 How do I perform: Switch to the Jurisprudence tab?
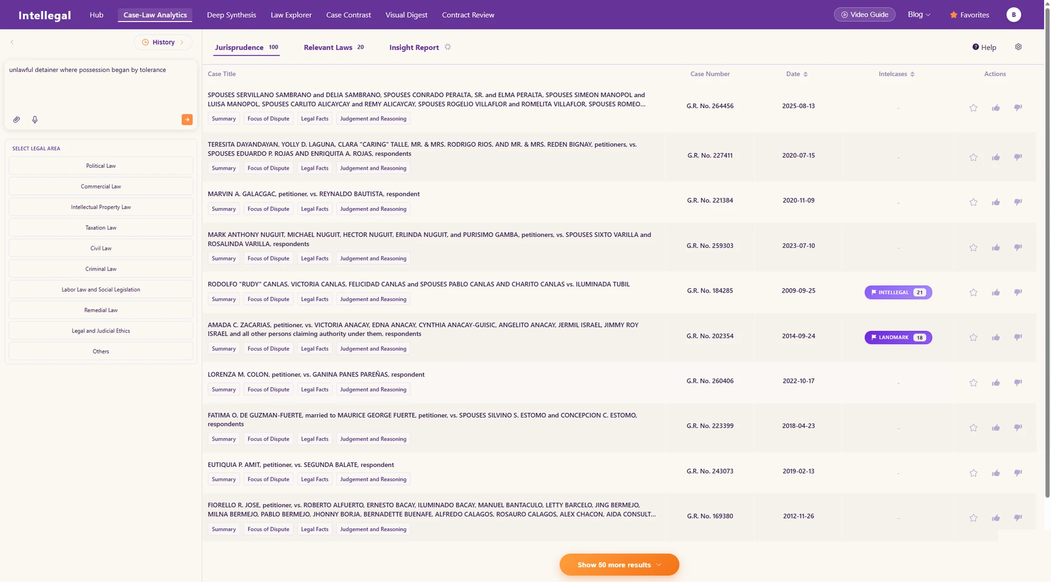(x=246, y=47)
